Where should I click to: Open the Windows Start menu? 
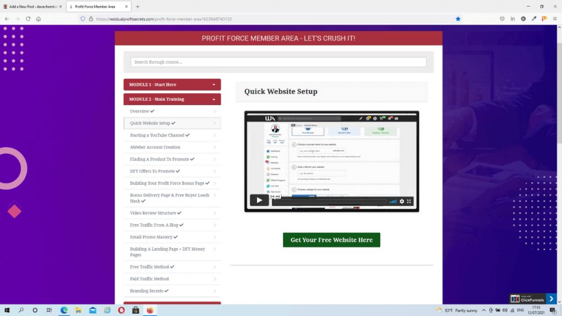[x=7, y=311]
